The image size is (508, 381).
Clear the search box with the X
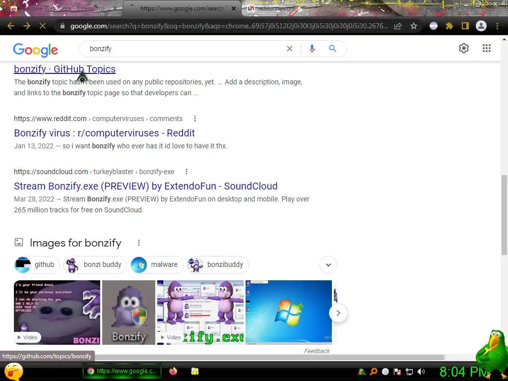point(290,49)
